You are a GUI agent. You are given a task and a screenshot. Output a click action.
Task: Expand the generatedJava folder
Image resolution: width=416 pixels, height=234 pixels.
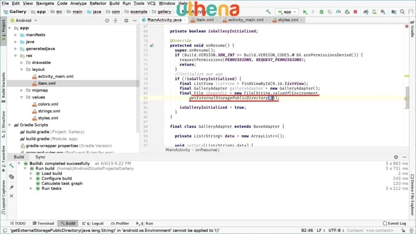[16, 48]
